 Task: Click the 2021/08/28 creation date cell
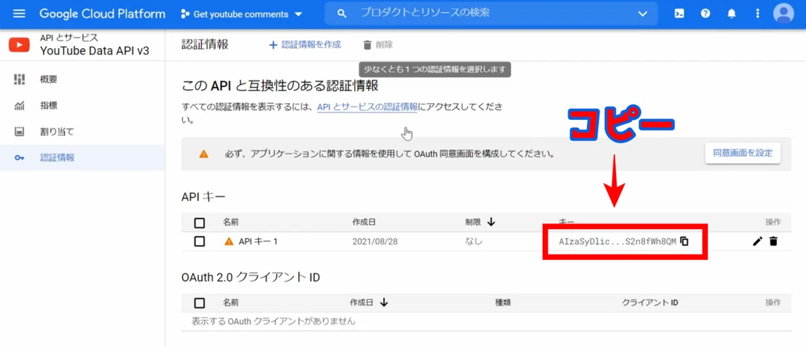tap(375, 241)
